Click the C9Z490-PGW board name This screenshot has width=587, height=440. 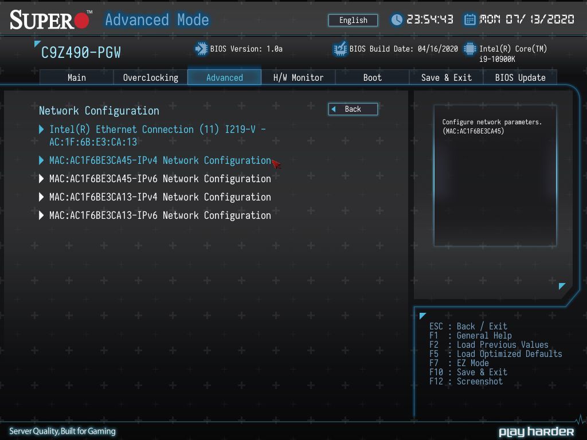(81, 53)
